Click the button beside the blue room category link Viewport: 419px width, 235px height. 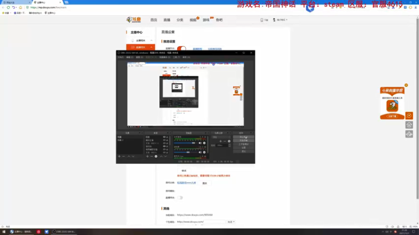(205, 183)
